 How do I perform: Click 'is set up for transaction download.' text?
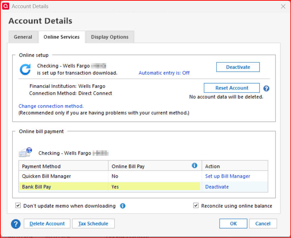click(77, 73)
